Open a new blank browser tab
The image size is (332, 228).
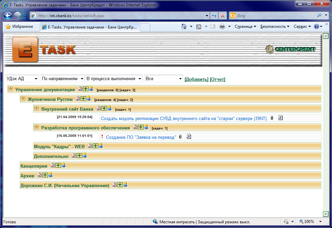(145, 27)
